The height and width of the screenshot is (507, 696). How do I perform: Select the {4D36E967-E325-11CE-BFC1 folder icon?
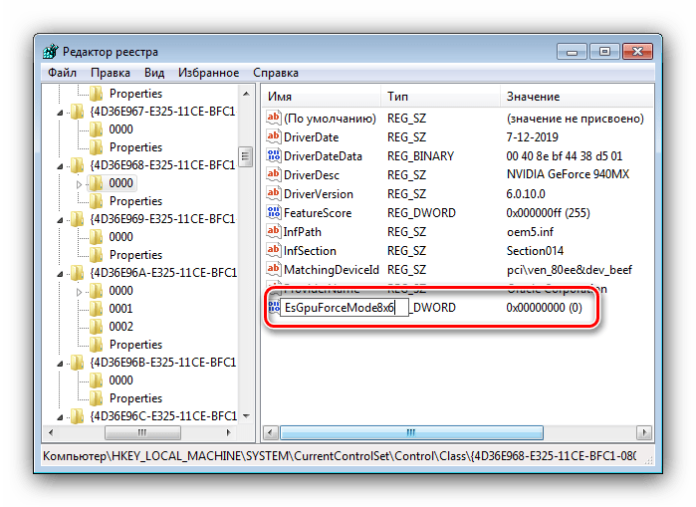pyautogui.click(x=78, y=112)
